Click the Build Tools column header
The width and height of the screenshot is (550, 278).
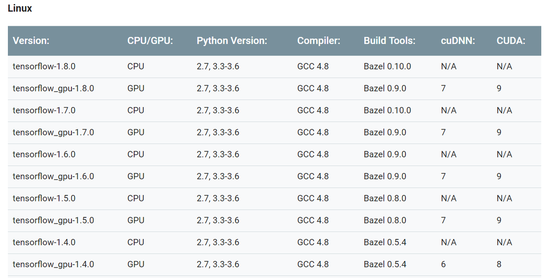pos(389,41)
